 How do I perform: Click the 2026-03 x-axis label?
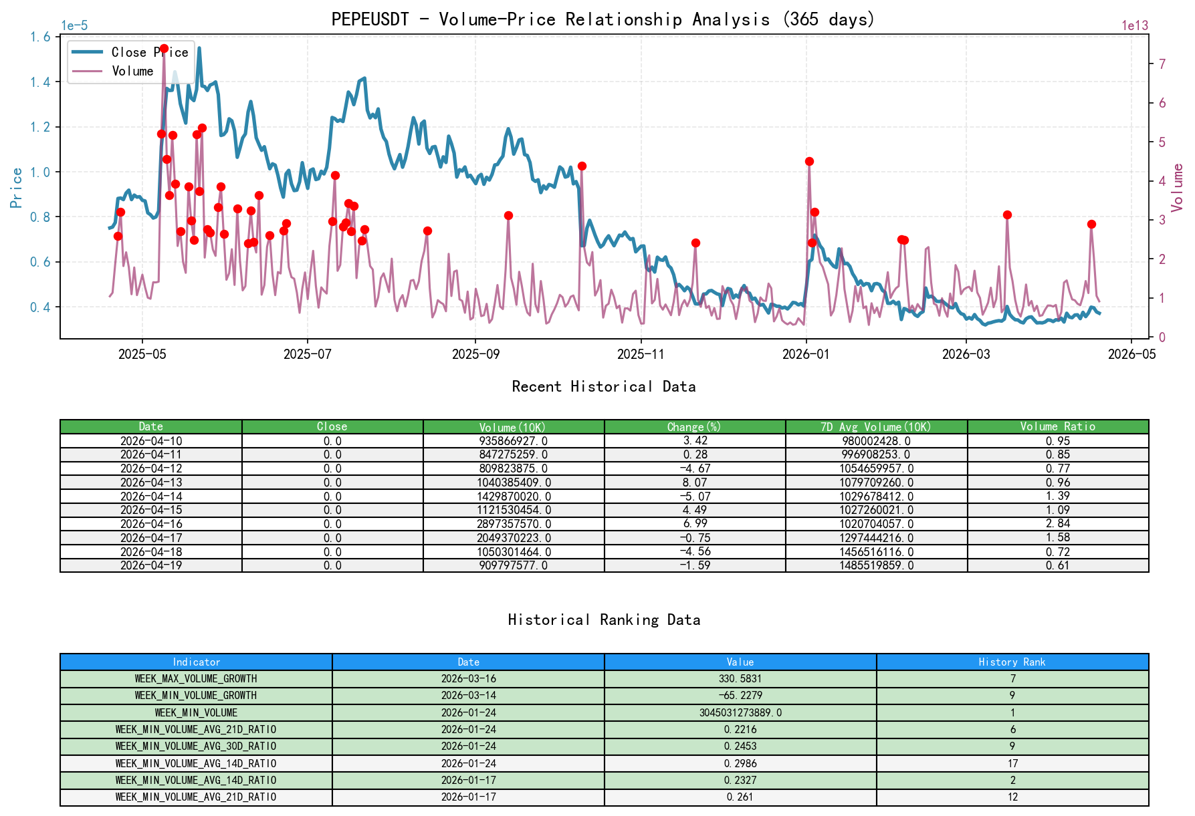tap(966, 354)
